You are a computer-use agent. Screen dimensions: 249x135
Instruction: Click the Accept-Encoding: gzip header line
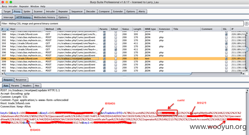(15, 94)
